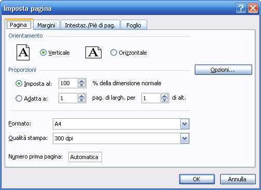Screen dimensions: 261x190
Task: Open the Opzioni... button
Action: click(223, 70)
